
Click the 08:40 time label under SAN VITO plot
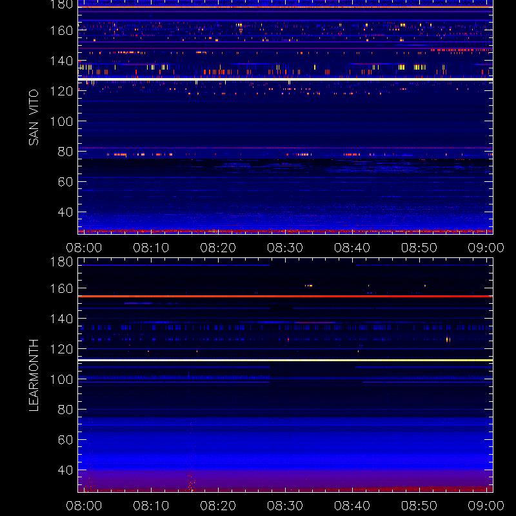pyautogui.click(x=352, y=248)
